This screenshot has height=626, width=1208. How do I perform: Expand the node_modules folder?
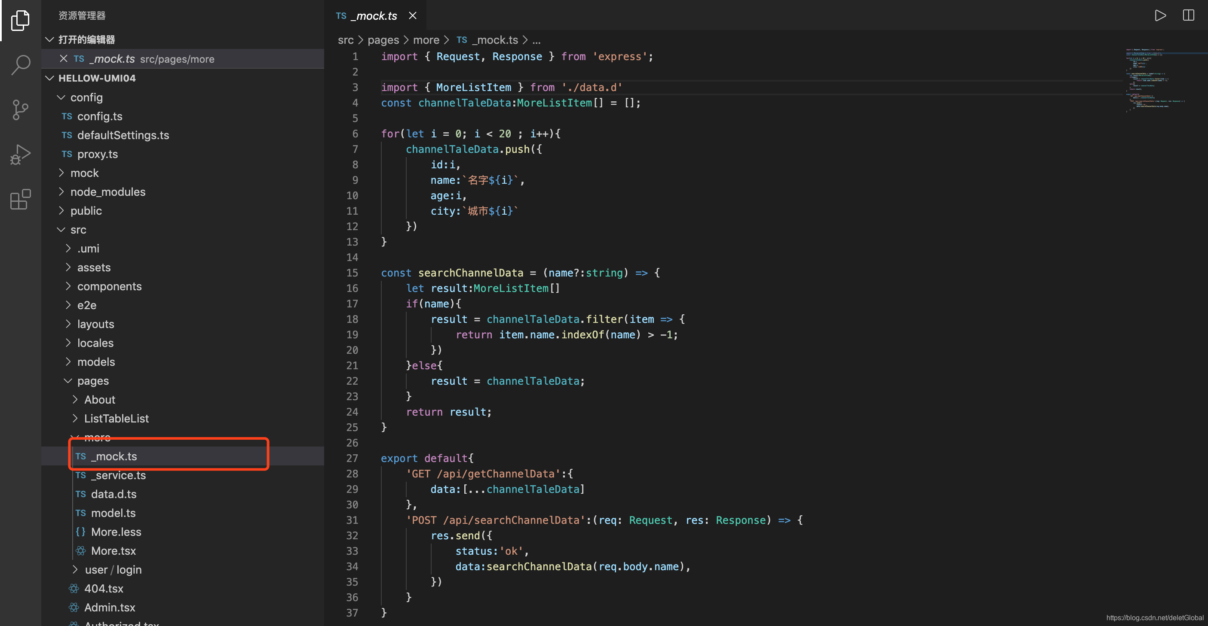pyautogui.click(x=61, y=191)
